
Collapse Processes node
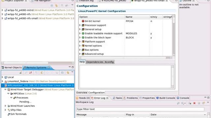[11, 98]
